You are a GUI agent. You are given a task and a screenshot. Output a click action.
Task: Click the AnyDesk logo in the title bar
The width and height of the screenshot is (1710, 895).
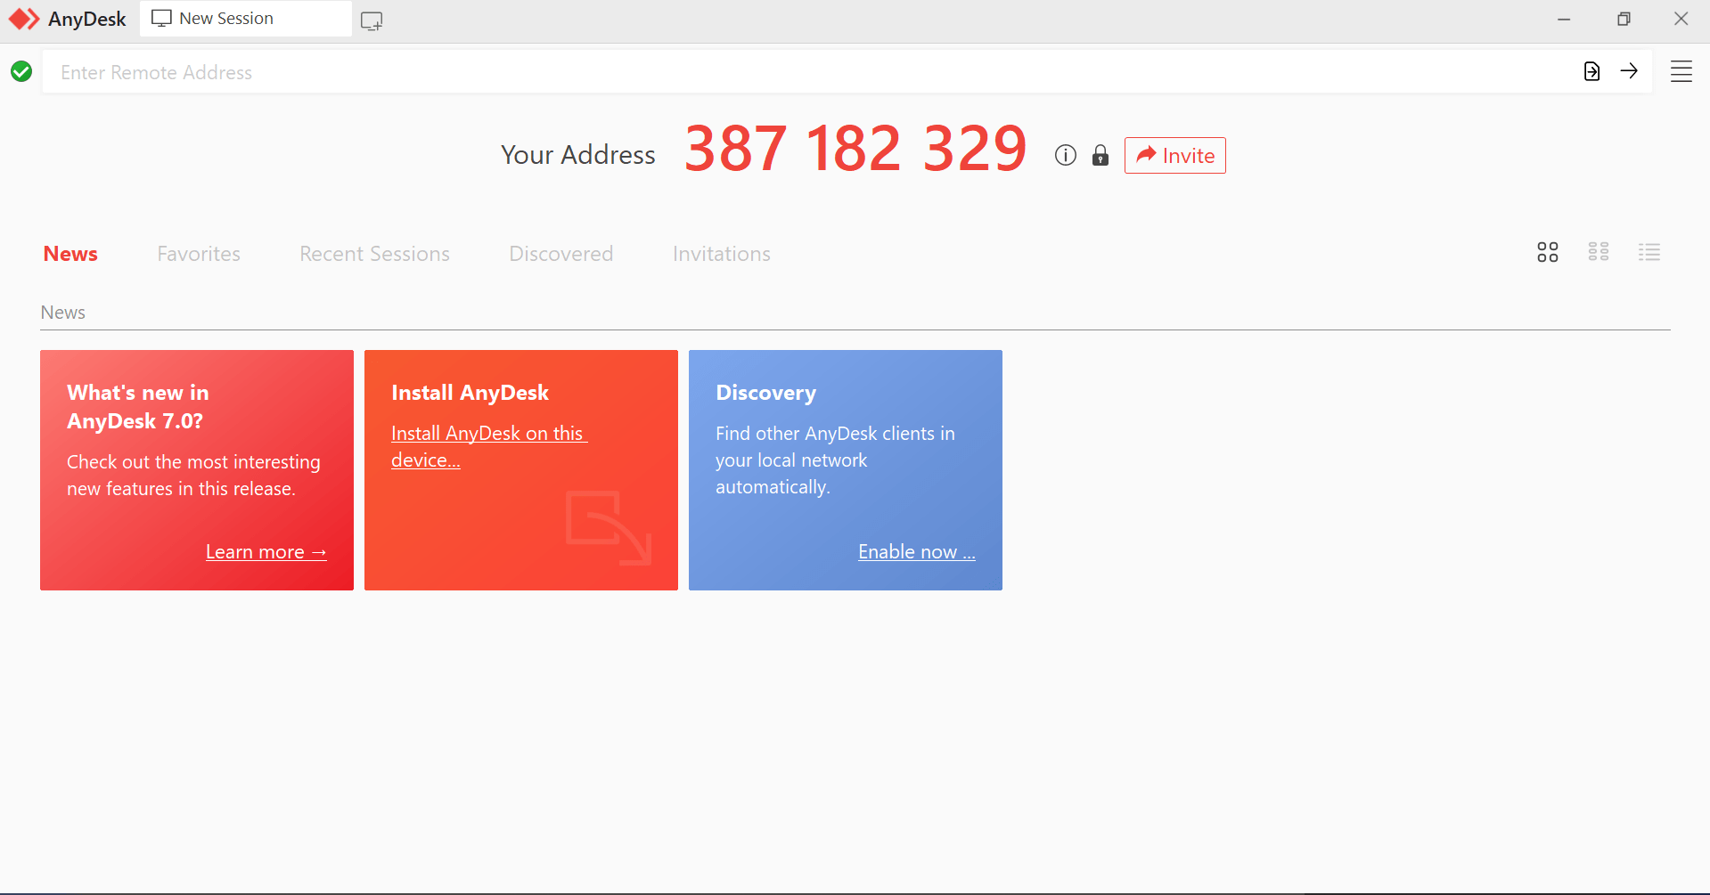(24, 19)
